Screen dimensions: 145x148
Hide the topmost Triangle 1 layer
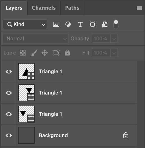tap(9, 71)
